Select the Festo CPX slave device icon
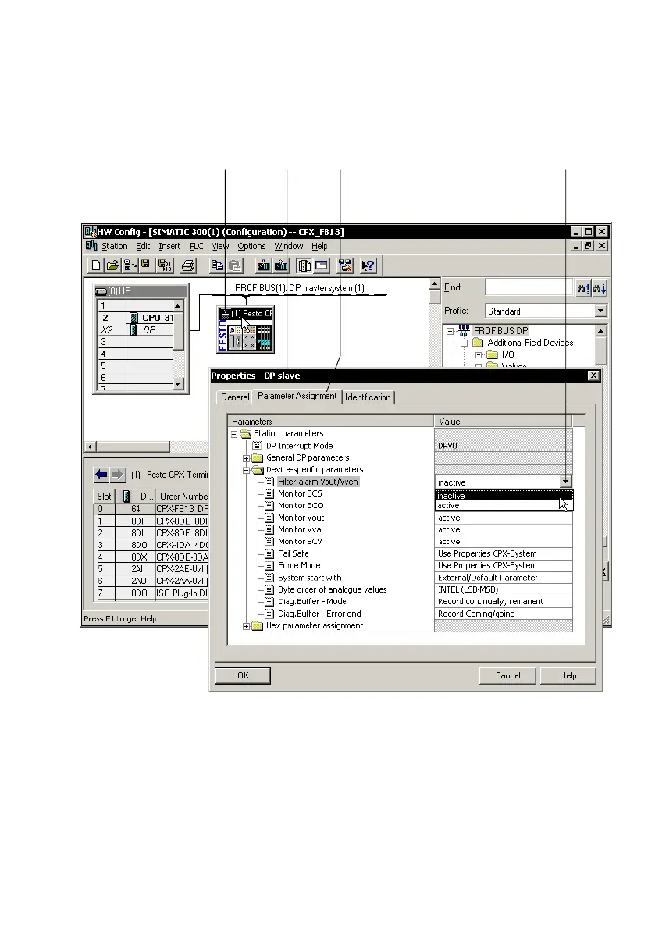Screen dimensions: 655x929 click(246, 329)
